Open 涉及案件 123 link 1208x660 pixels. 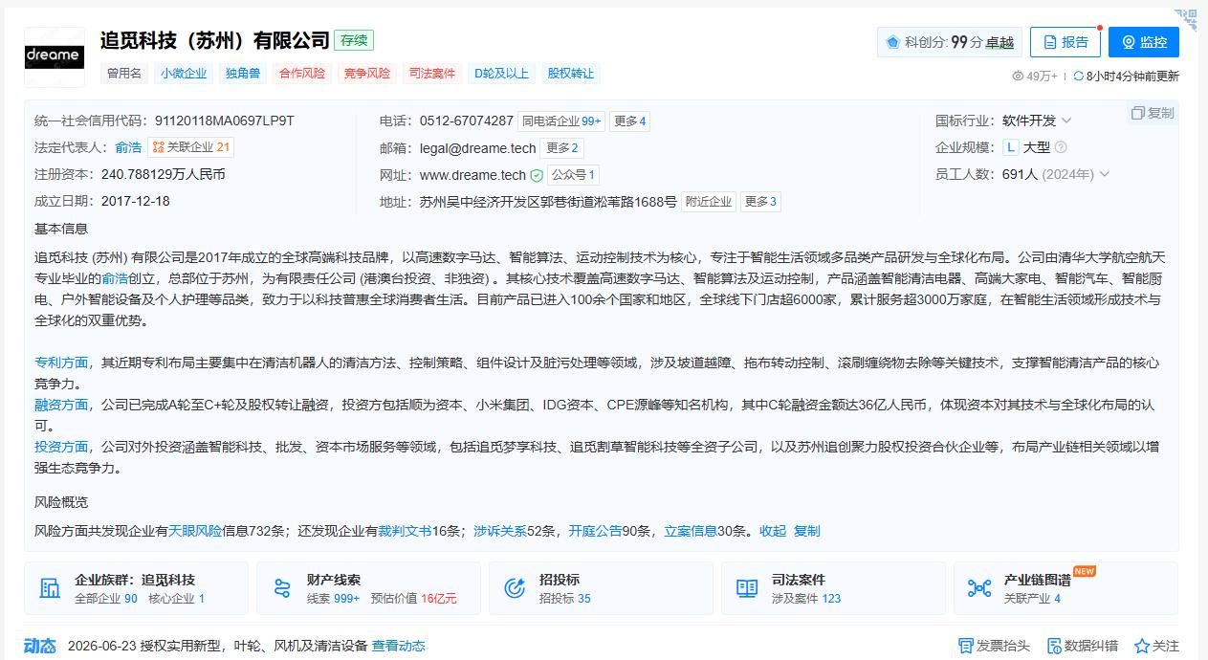pyautogui.click(x=806, y=598)
